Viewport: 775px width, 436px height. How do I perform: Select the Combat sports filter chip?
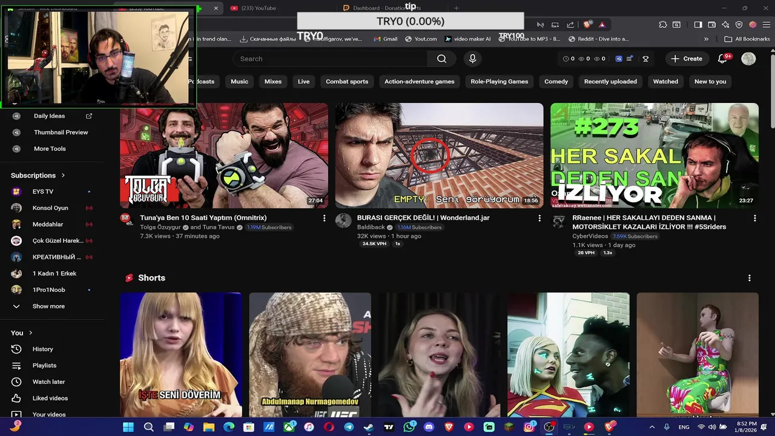point(347,81)
